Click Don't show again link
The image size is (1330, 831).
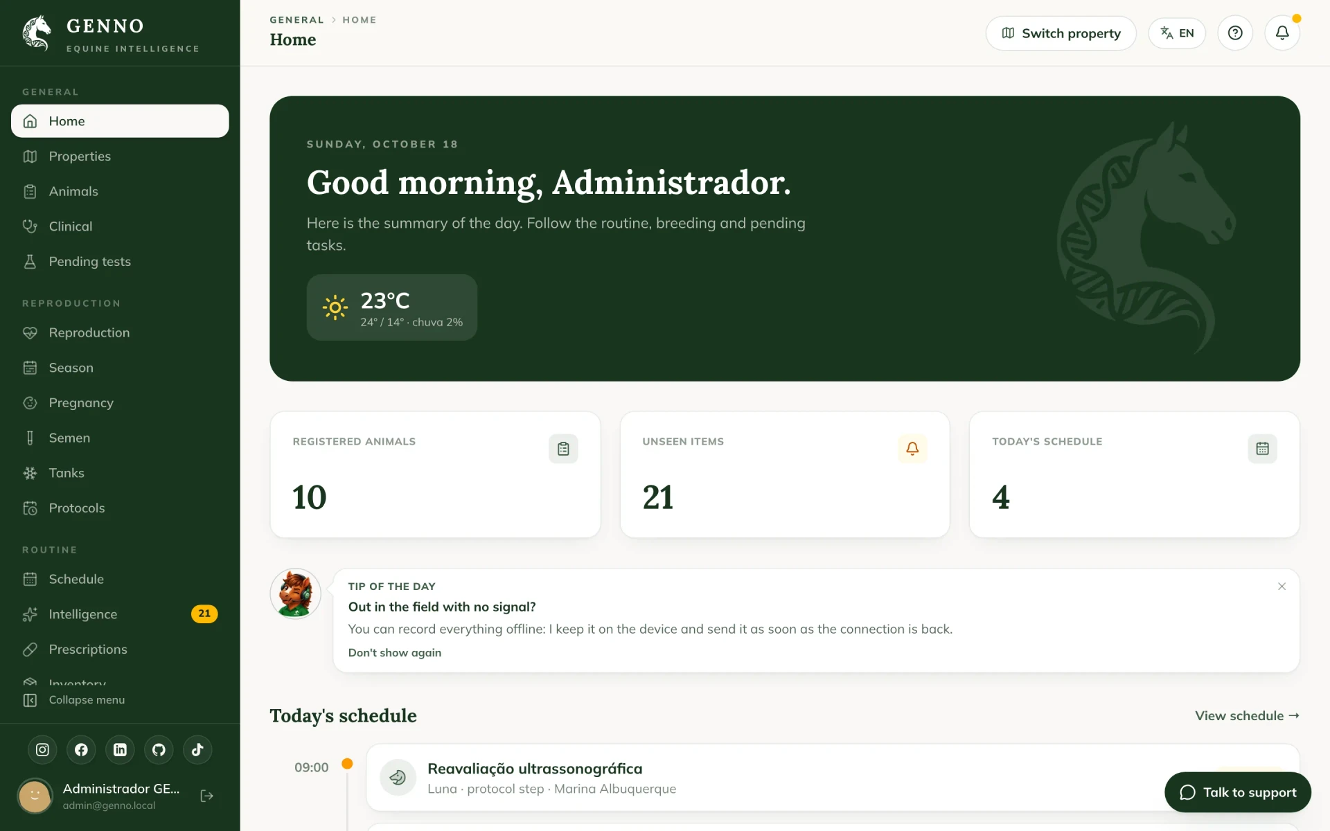point(394,653)
